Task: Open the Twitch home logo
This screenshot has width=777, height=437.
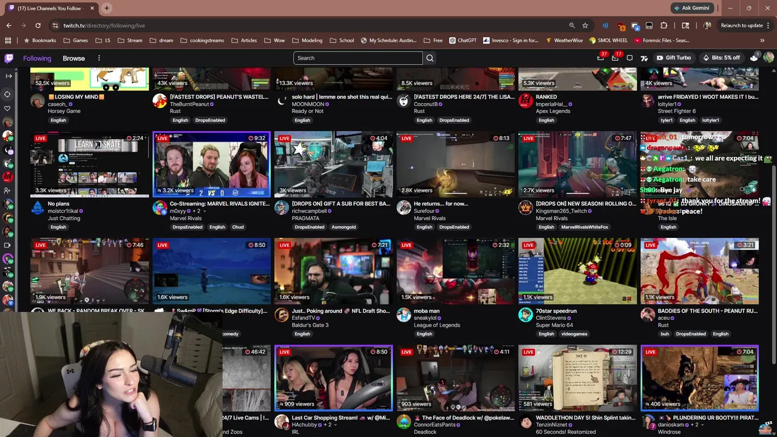Action: pos(8,58)
